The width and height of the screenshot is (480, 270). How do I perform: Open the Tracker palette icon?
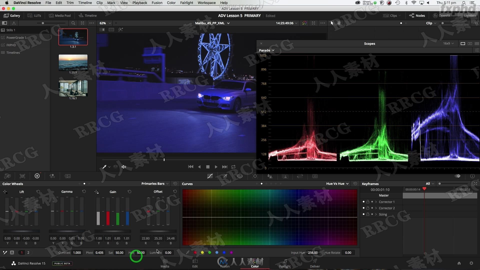tap(255, 176)
